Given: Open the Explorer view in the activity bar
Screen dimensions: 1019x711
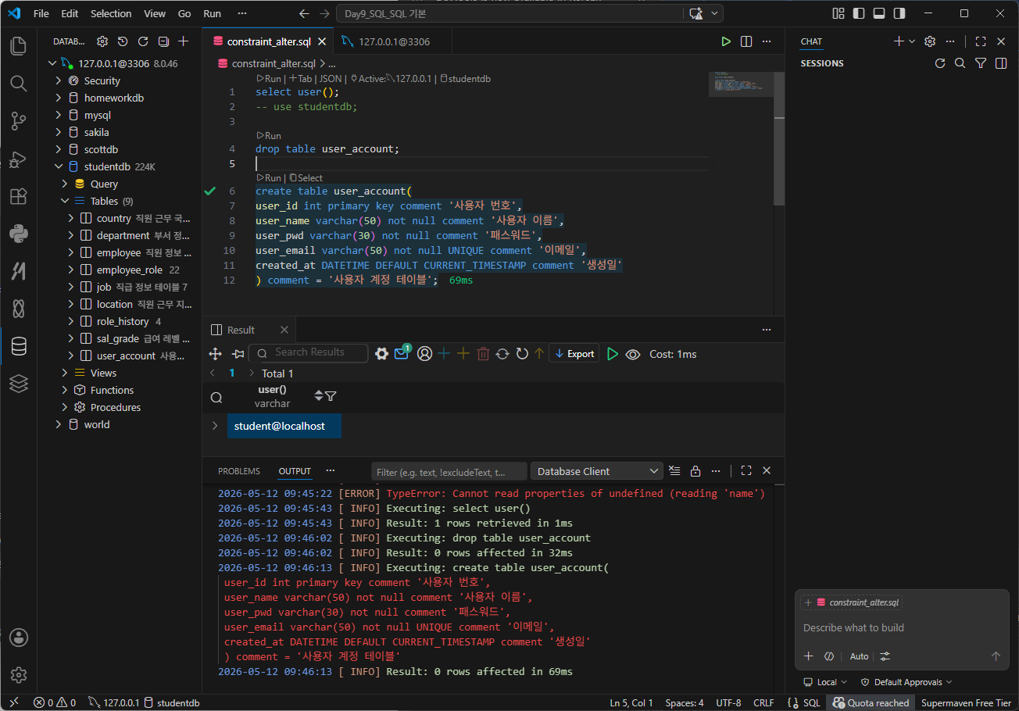Looking at the screenshot, I should (19, 46).
